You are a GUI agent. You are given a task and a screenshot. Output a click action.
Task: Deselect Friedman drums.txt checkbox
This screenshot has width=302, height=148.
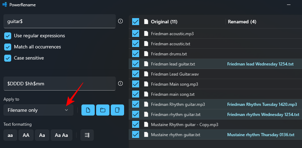pyautogui.click(x=136, y=54)
